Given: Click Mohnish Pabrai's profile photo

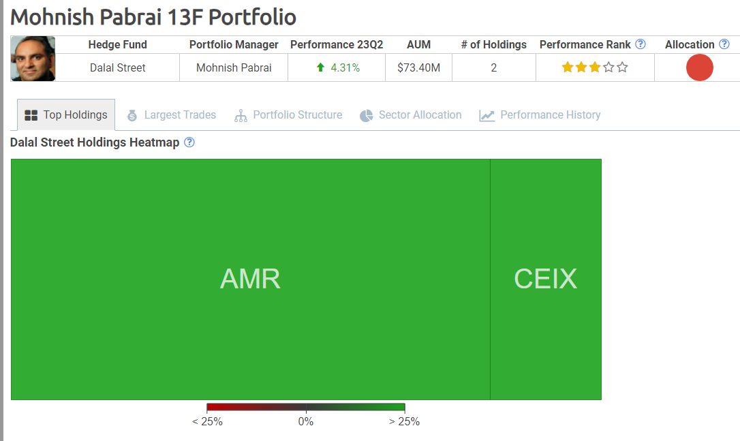Looking at the screenshot, I should tap(33, 59).
